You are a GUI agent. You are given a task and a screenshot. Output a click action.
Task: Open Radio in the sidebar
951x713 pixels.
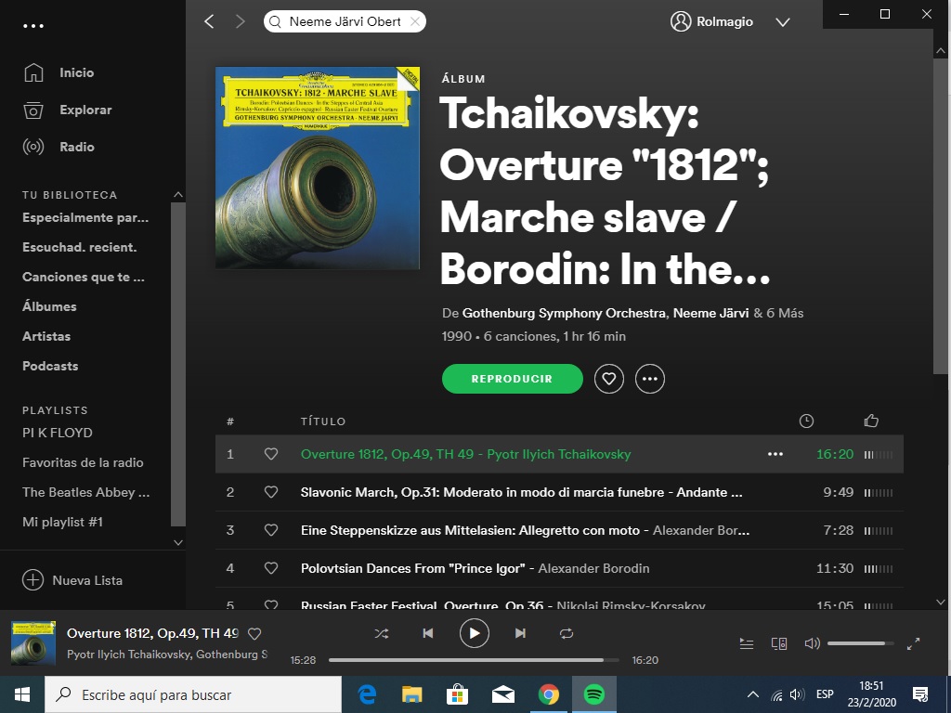coord(59,147)
